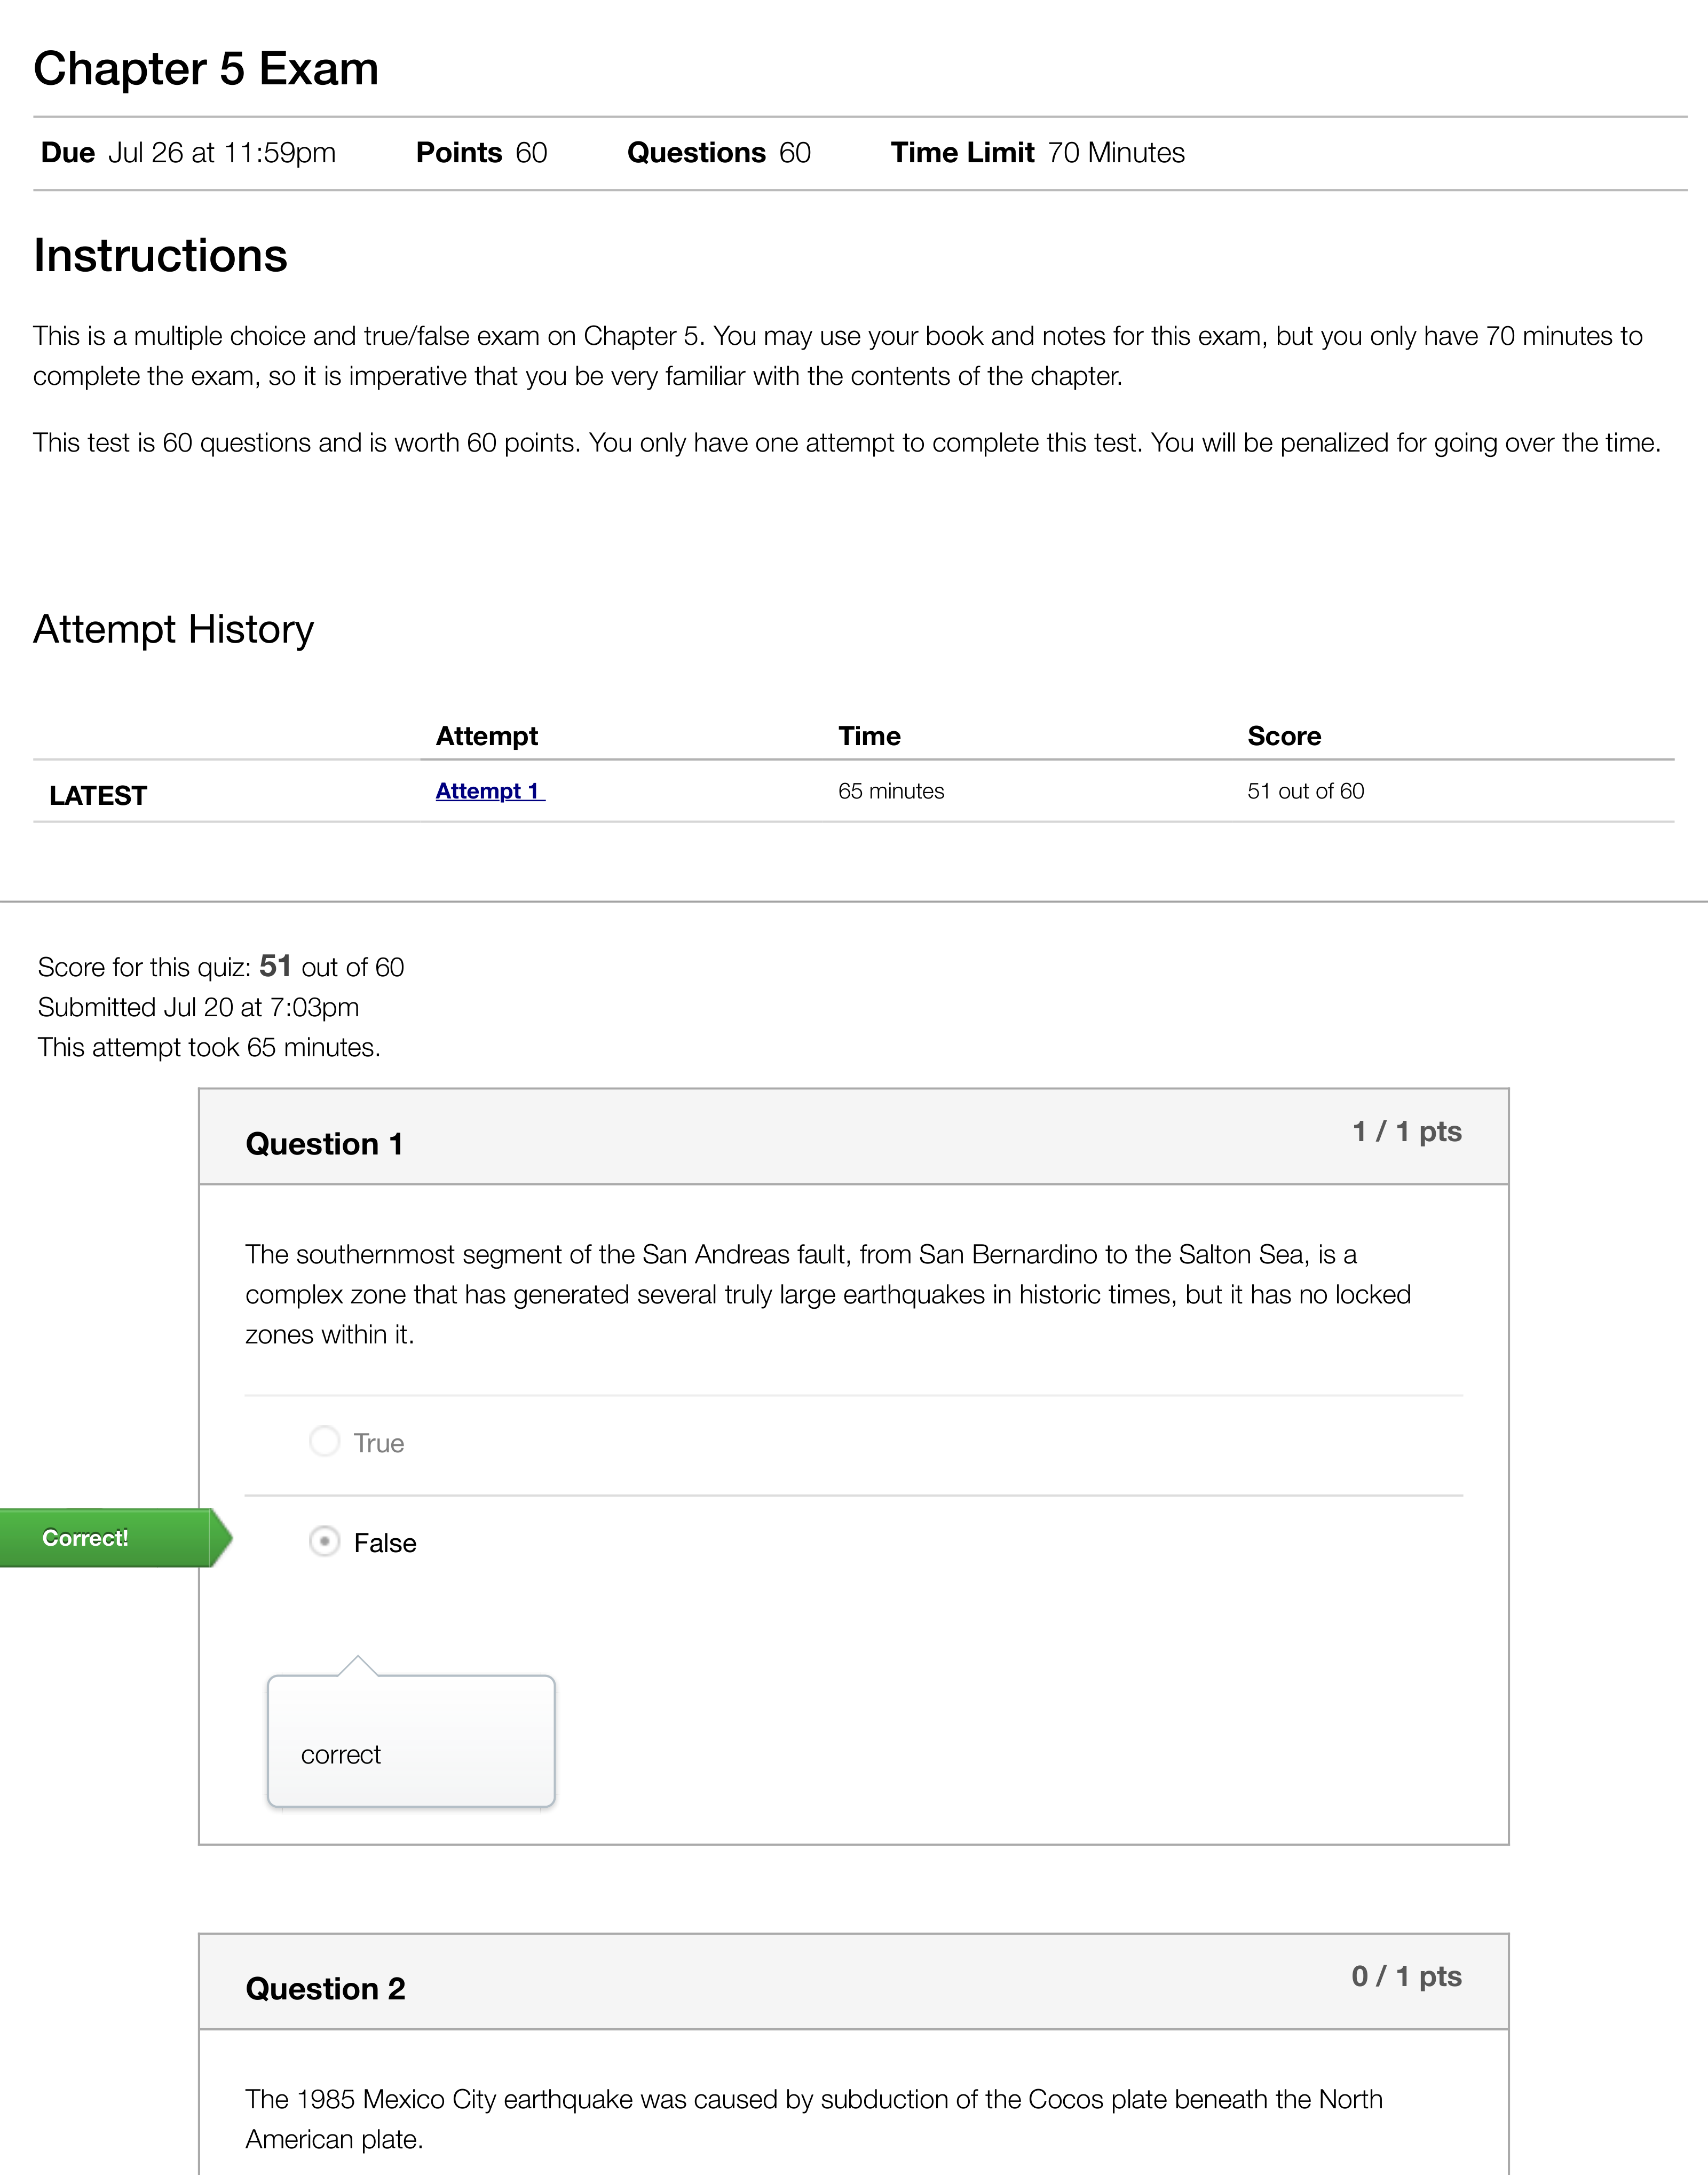Click the Score column header
The width and height of the screenshot is (1708, 2175).
[x=1284, y=736]
